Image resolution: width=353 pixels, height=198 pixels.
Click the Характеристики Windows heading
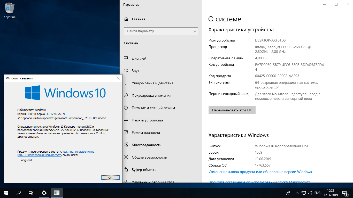point(239,135)
